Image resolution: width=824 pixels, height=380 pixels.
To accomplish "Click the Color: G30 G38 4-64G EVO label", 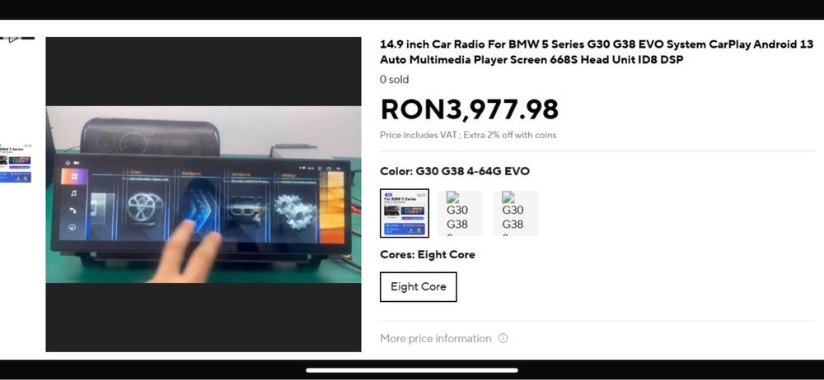I will coord(455,171).
